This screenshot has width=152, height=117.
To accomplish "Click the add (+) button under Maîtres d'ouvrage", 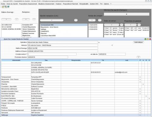I will tap(6, 19).
